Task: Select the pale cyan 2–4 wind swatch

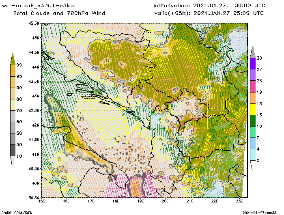Action: coord(253,155)
